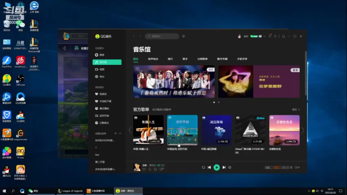
Task: Skip to the next track
Action: tap(224, 167)
